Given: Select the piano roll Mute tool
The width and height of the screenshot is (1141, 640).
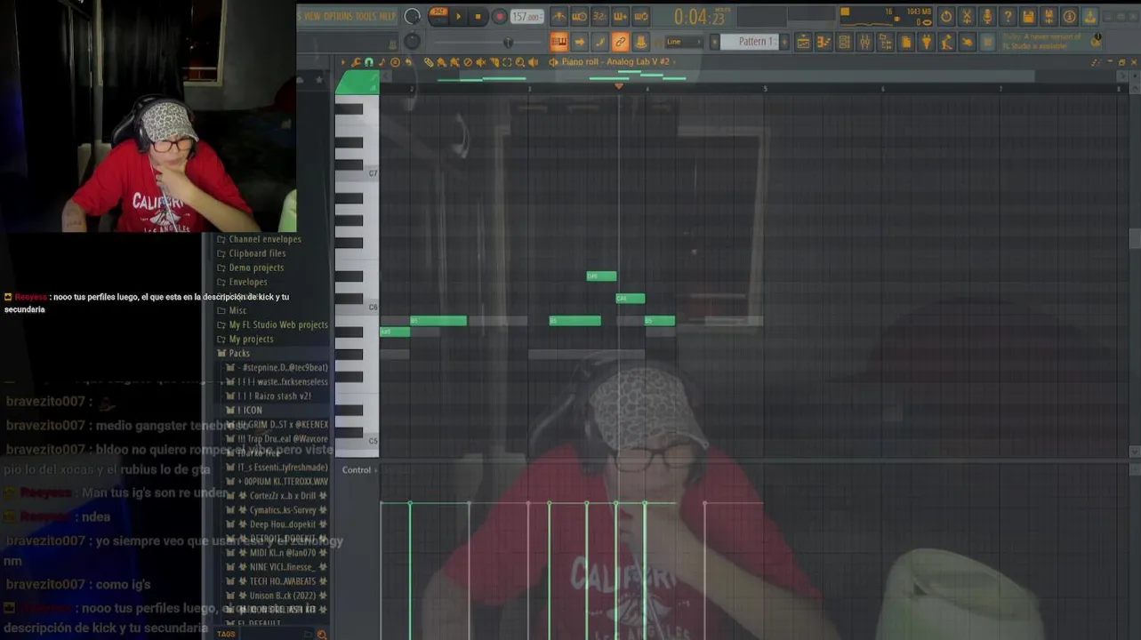Looking at the screenshot, I should [480, 62].
